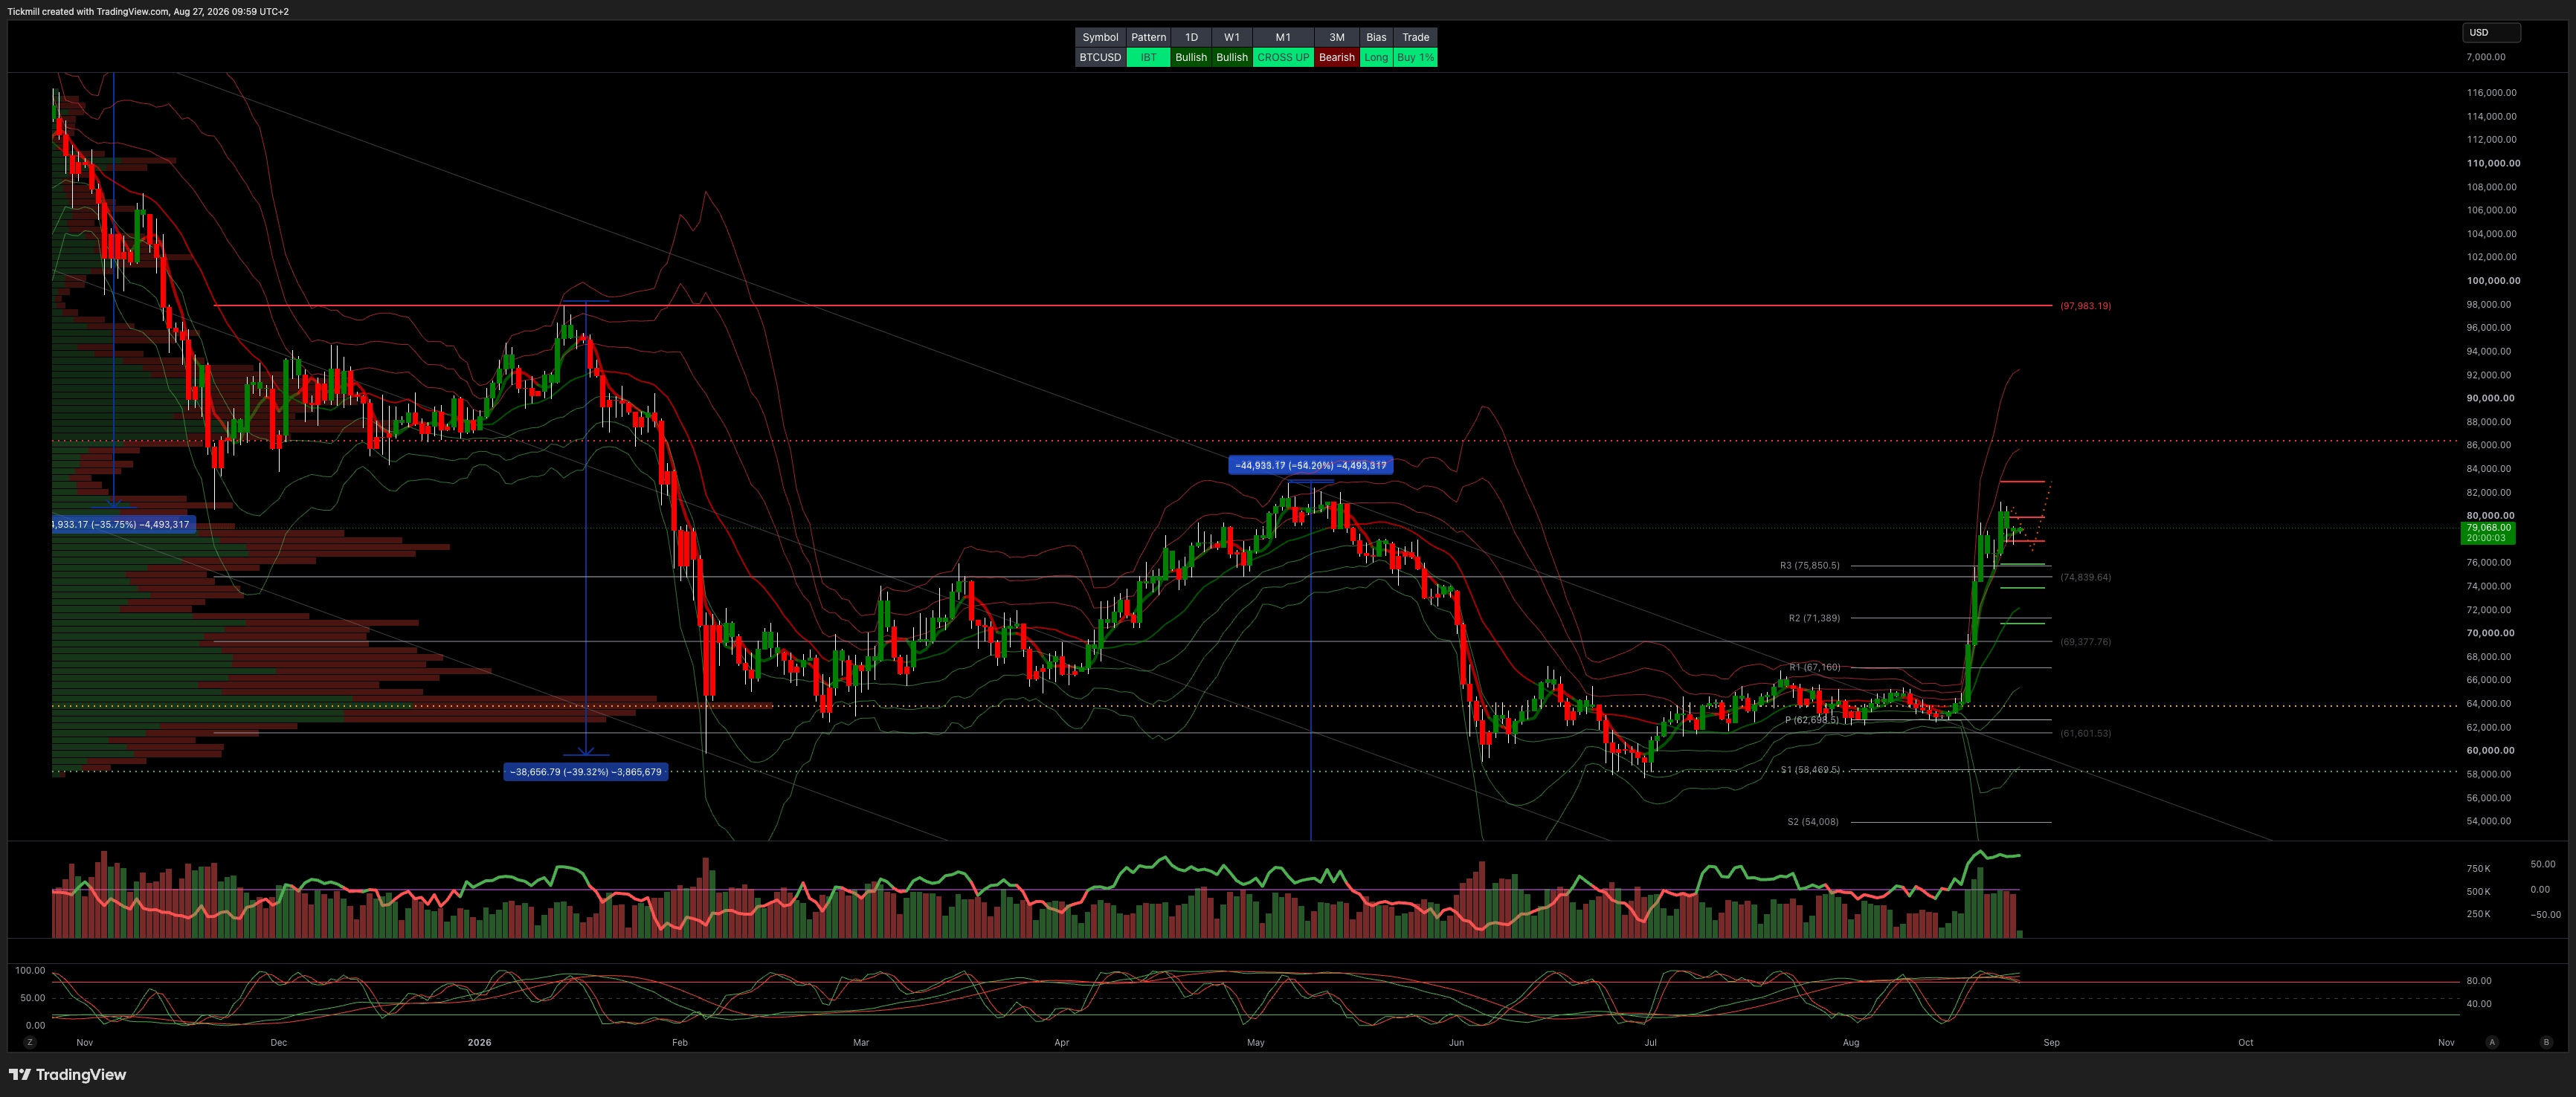The height and width of the screenshot is (1097, 2576).
Task: Click the 2026 year marker on time axis
Action: tap(479, 1042)
